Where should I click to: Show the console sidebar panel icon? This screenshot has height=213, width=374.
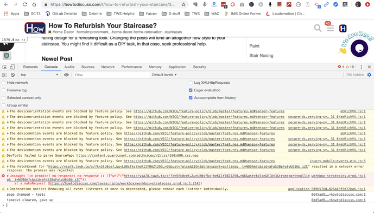pos(4,75)
